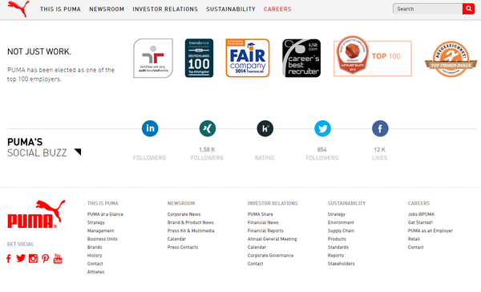Click CAREERS footer column heading
481x292 pixels.
pyautogui.click(x=418, y=203)
